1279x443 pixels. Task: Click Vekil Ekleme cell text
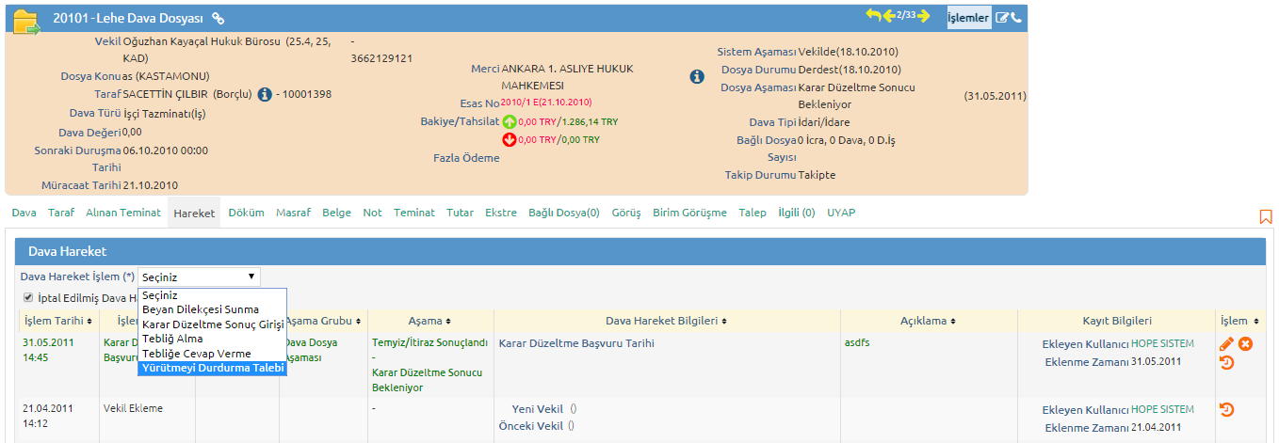tap(133, 409)
